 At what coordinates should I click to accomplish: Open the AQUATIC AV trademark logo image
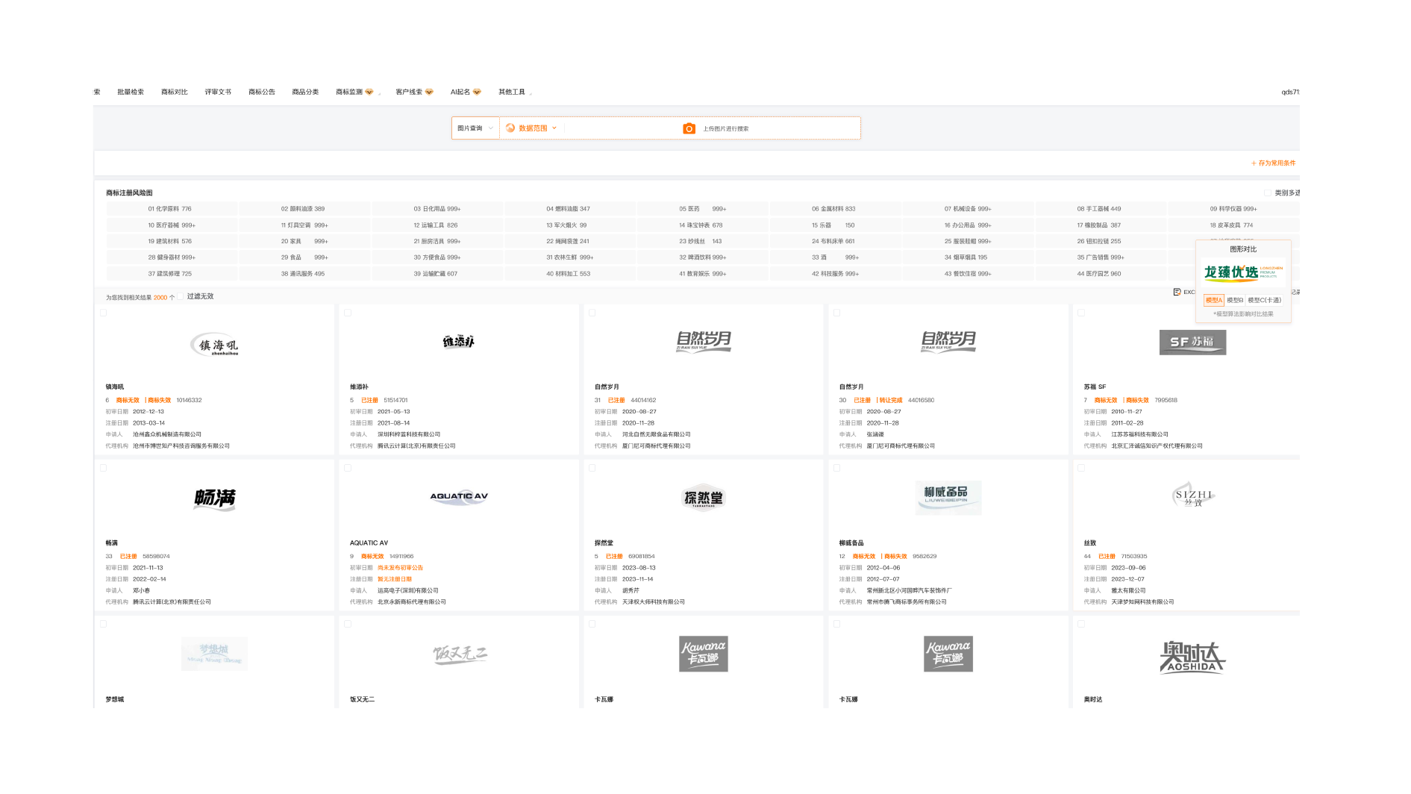coord(459,496)
